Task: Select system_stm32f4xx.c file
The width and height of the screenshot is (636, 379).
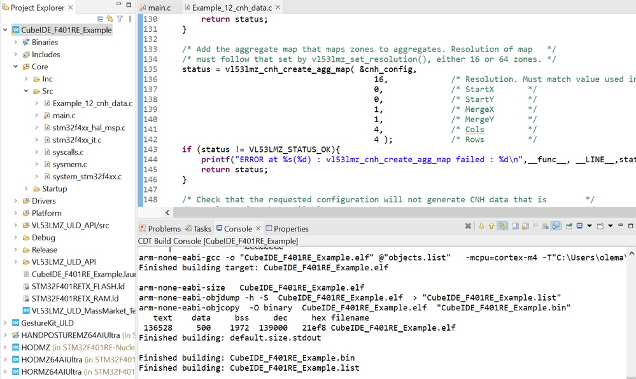Action: pos(87,176)
